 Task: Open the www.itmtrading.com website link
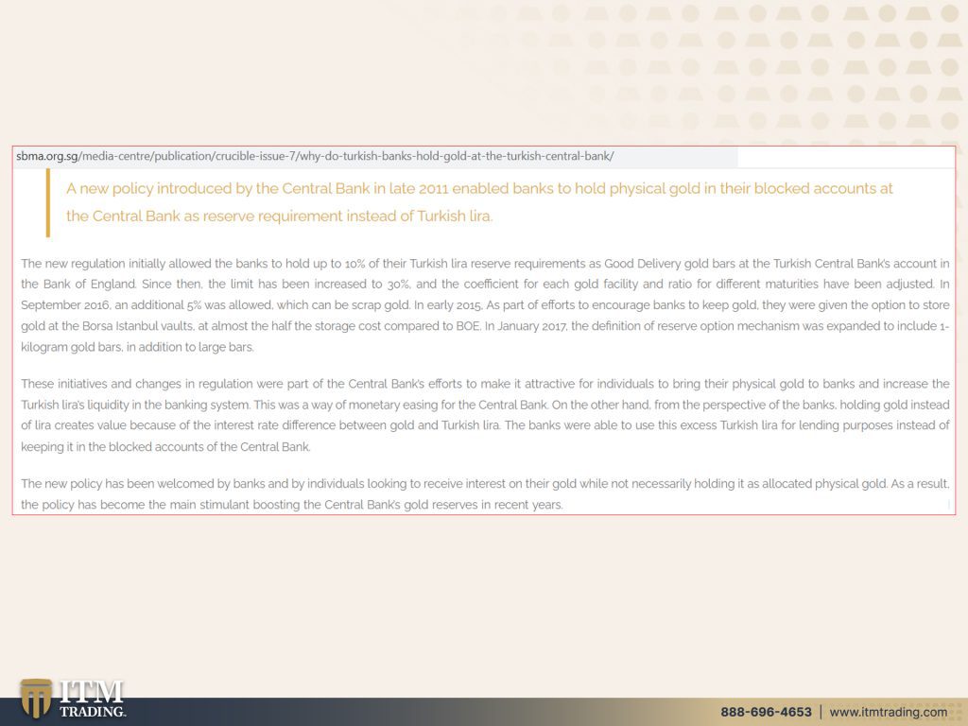tap(889, 712)
